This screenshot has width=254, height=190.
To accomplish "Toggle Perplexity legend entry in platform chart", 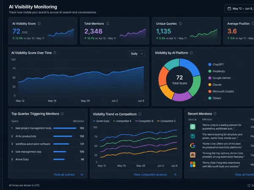I will point(217,71).
